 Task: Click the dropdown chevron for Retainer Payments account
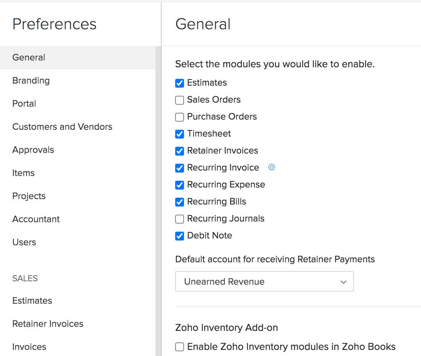pyautogui.click(x=344, y=282)
